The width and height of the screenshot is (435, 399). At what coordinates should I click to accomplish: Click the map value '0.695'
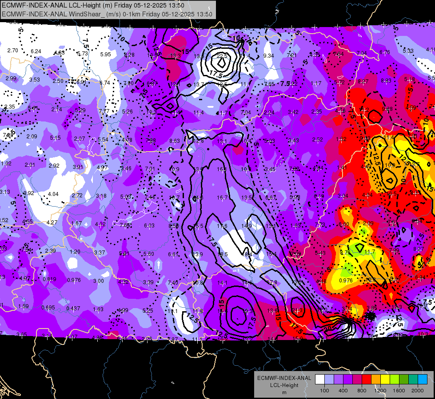tap(48, 308)
